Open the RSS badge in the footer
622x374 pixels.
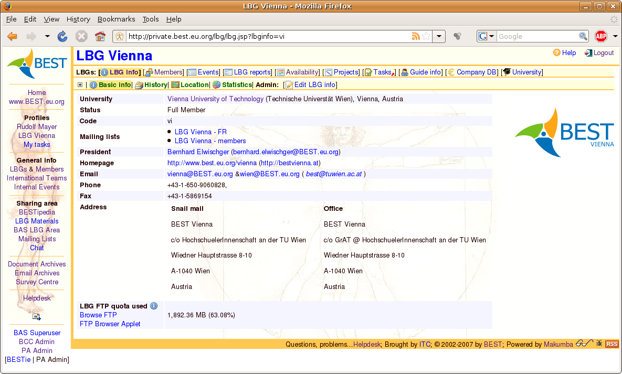tap(612, 344)
